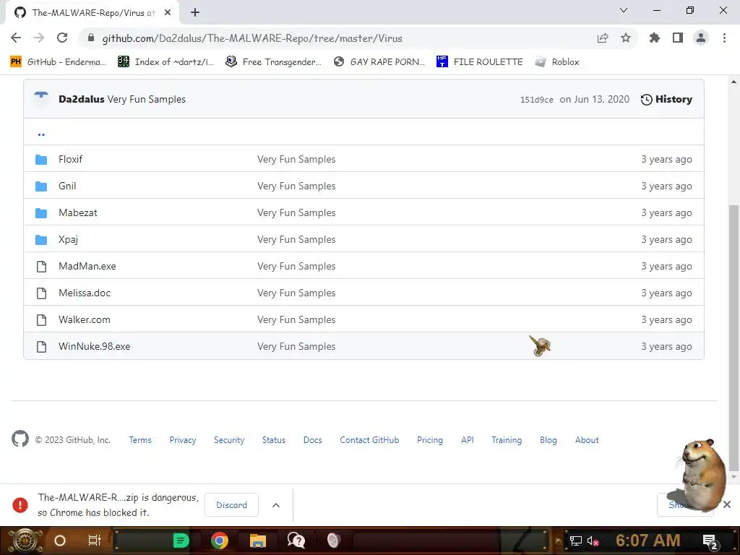Click the padlock site info icon
Image resolution: width=740 pixels, height=555 pixels.
(91, 38)
